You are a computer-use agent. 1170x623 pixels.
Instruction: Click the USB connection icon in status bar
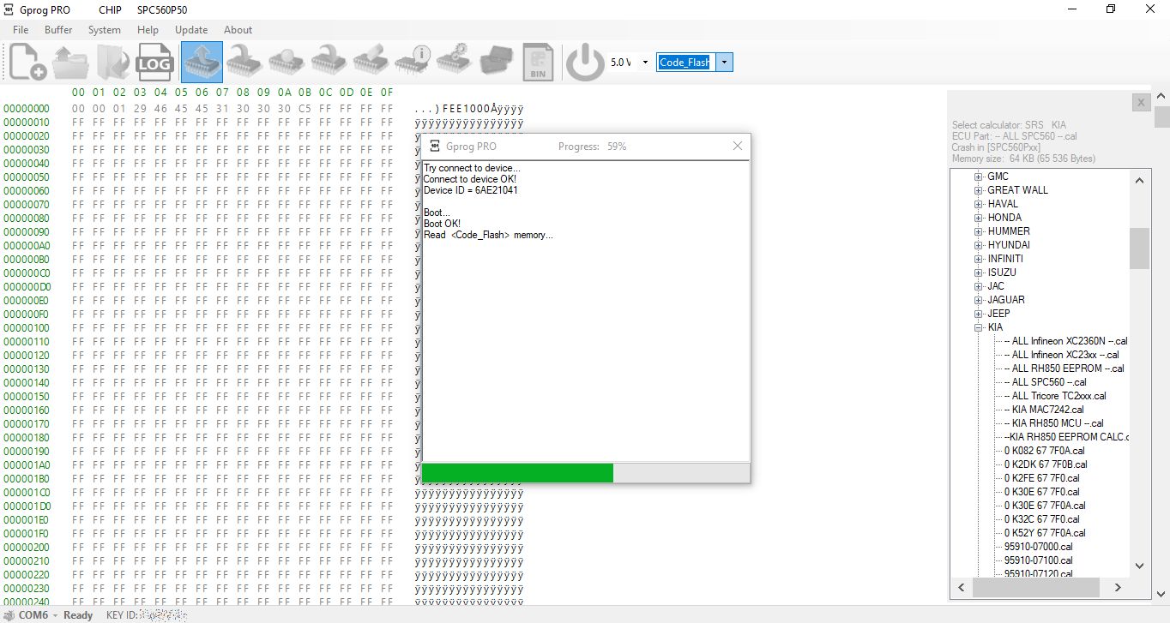coord(9,615)
